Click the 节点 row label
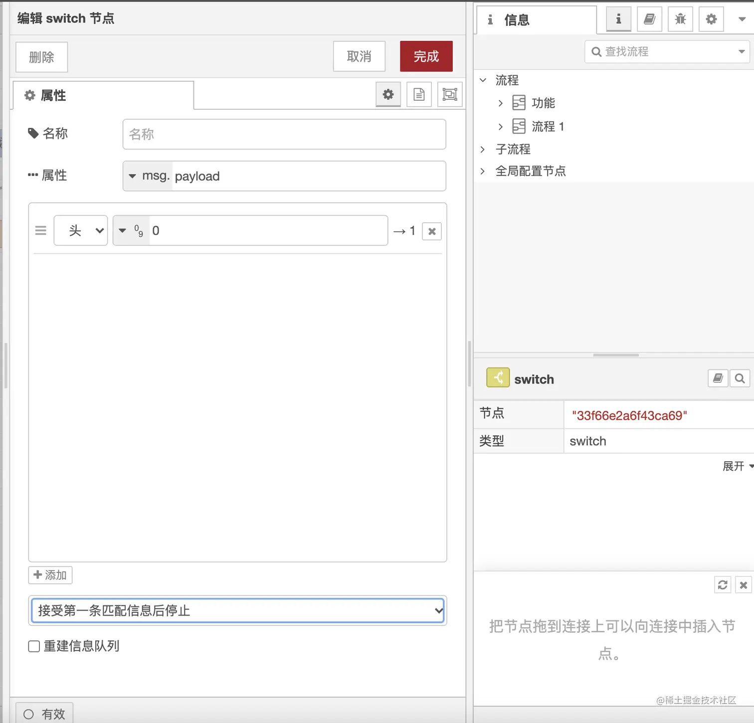This screenshot has height=723, width=754. point(492,413)
